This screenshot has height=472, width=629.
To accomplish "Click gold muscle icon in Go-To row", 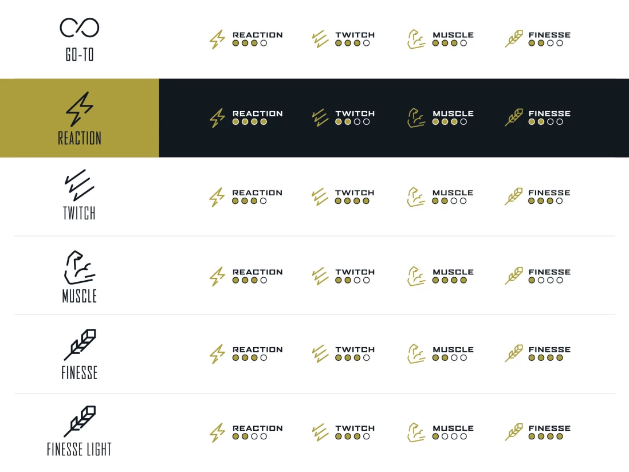I will click(x=416, y=39).
